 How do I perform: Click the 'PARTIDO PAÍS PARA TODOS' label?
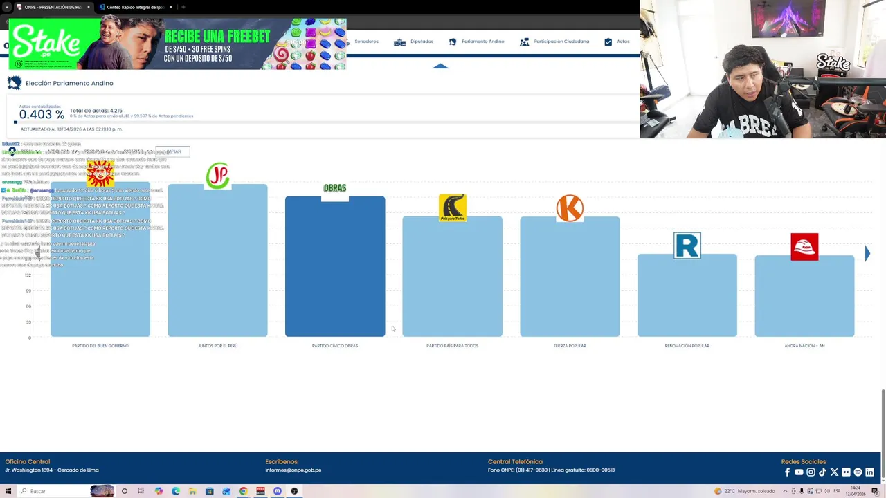click(x=453, y=346)
